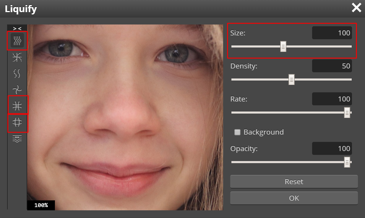Select the Twirl tool
Image resolution: width=365 pixels, height=218 pixels.
[17, 89]
